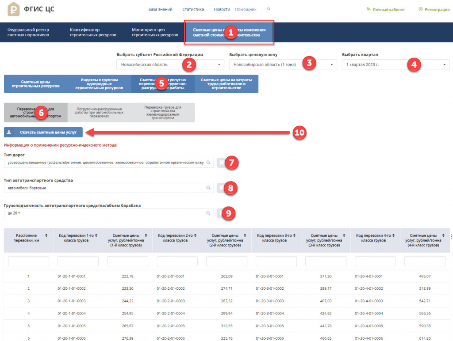Click the Скачать сметные цены услуг button

tap(43, 132)
